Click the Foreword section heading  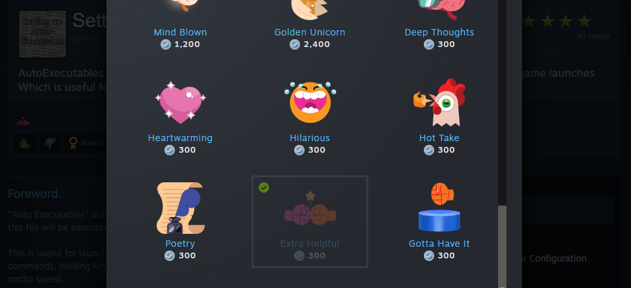pyautogui.click(x=35, y=193)
